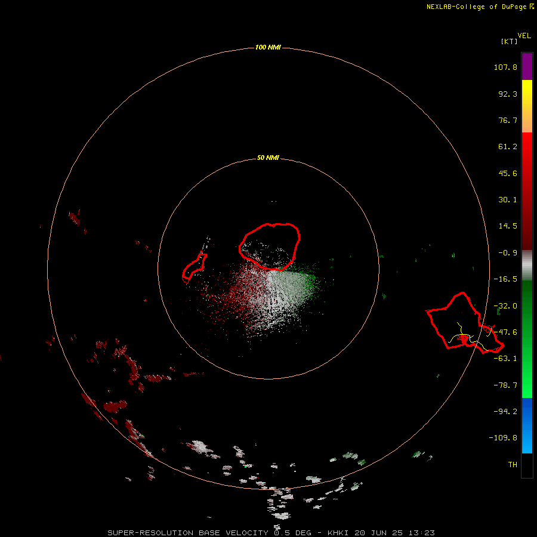Click the 76.7 legend value
The height and width of the screenshot is (537, 537).
[508, 120]
